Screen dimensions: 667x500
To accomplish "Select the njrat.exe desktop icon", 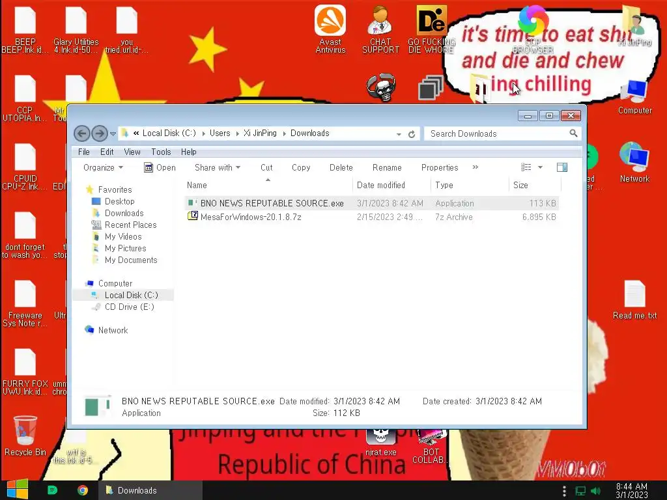I will (x=380, y=442).
